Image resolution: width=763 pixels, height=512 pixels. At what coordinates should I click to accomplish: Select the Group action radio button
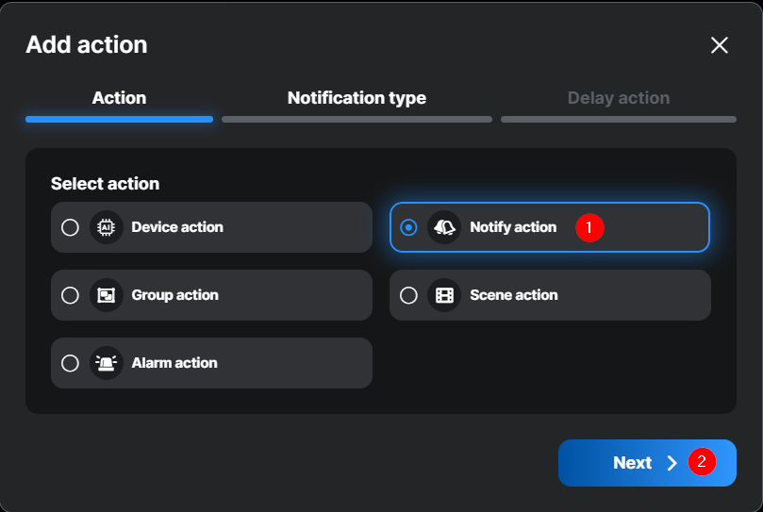coord(70,295)
